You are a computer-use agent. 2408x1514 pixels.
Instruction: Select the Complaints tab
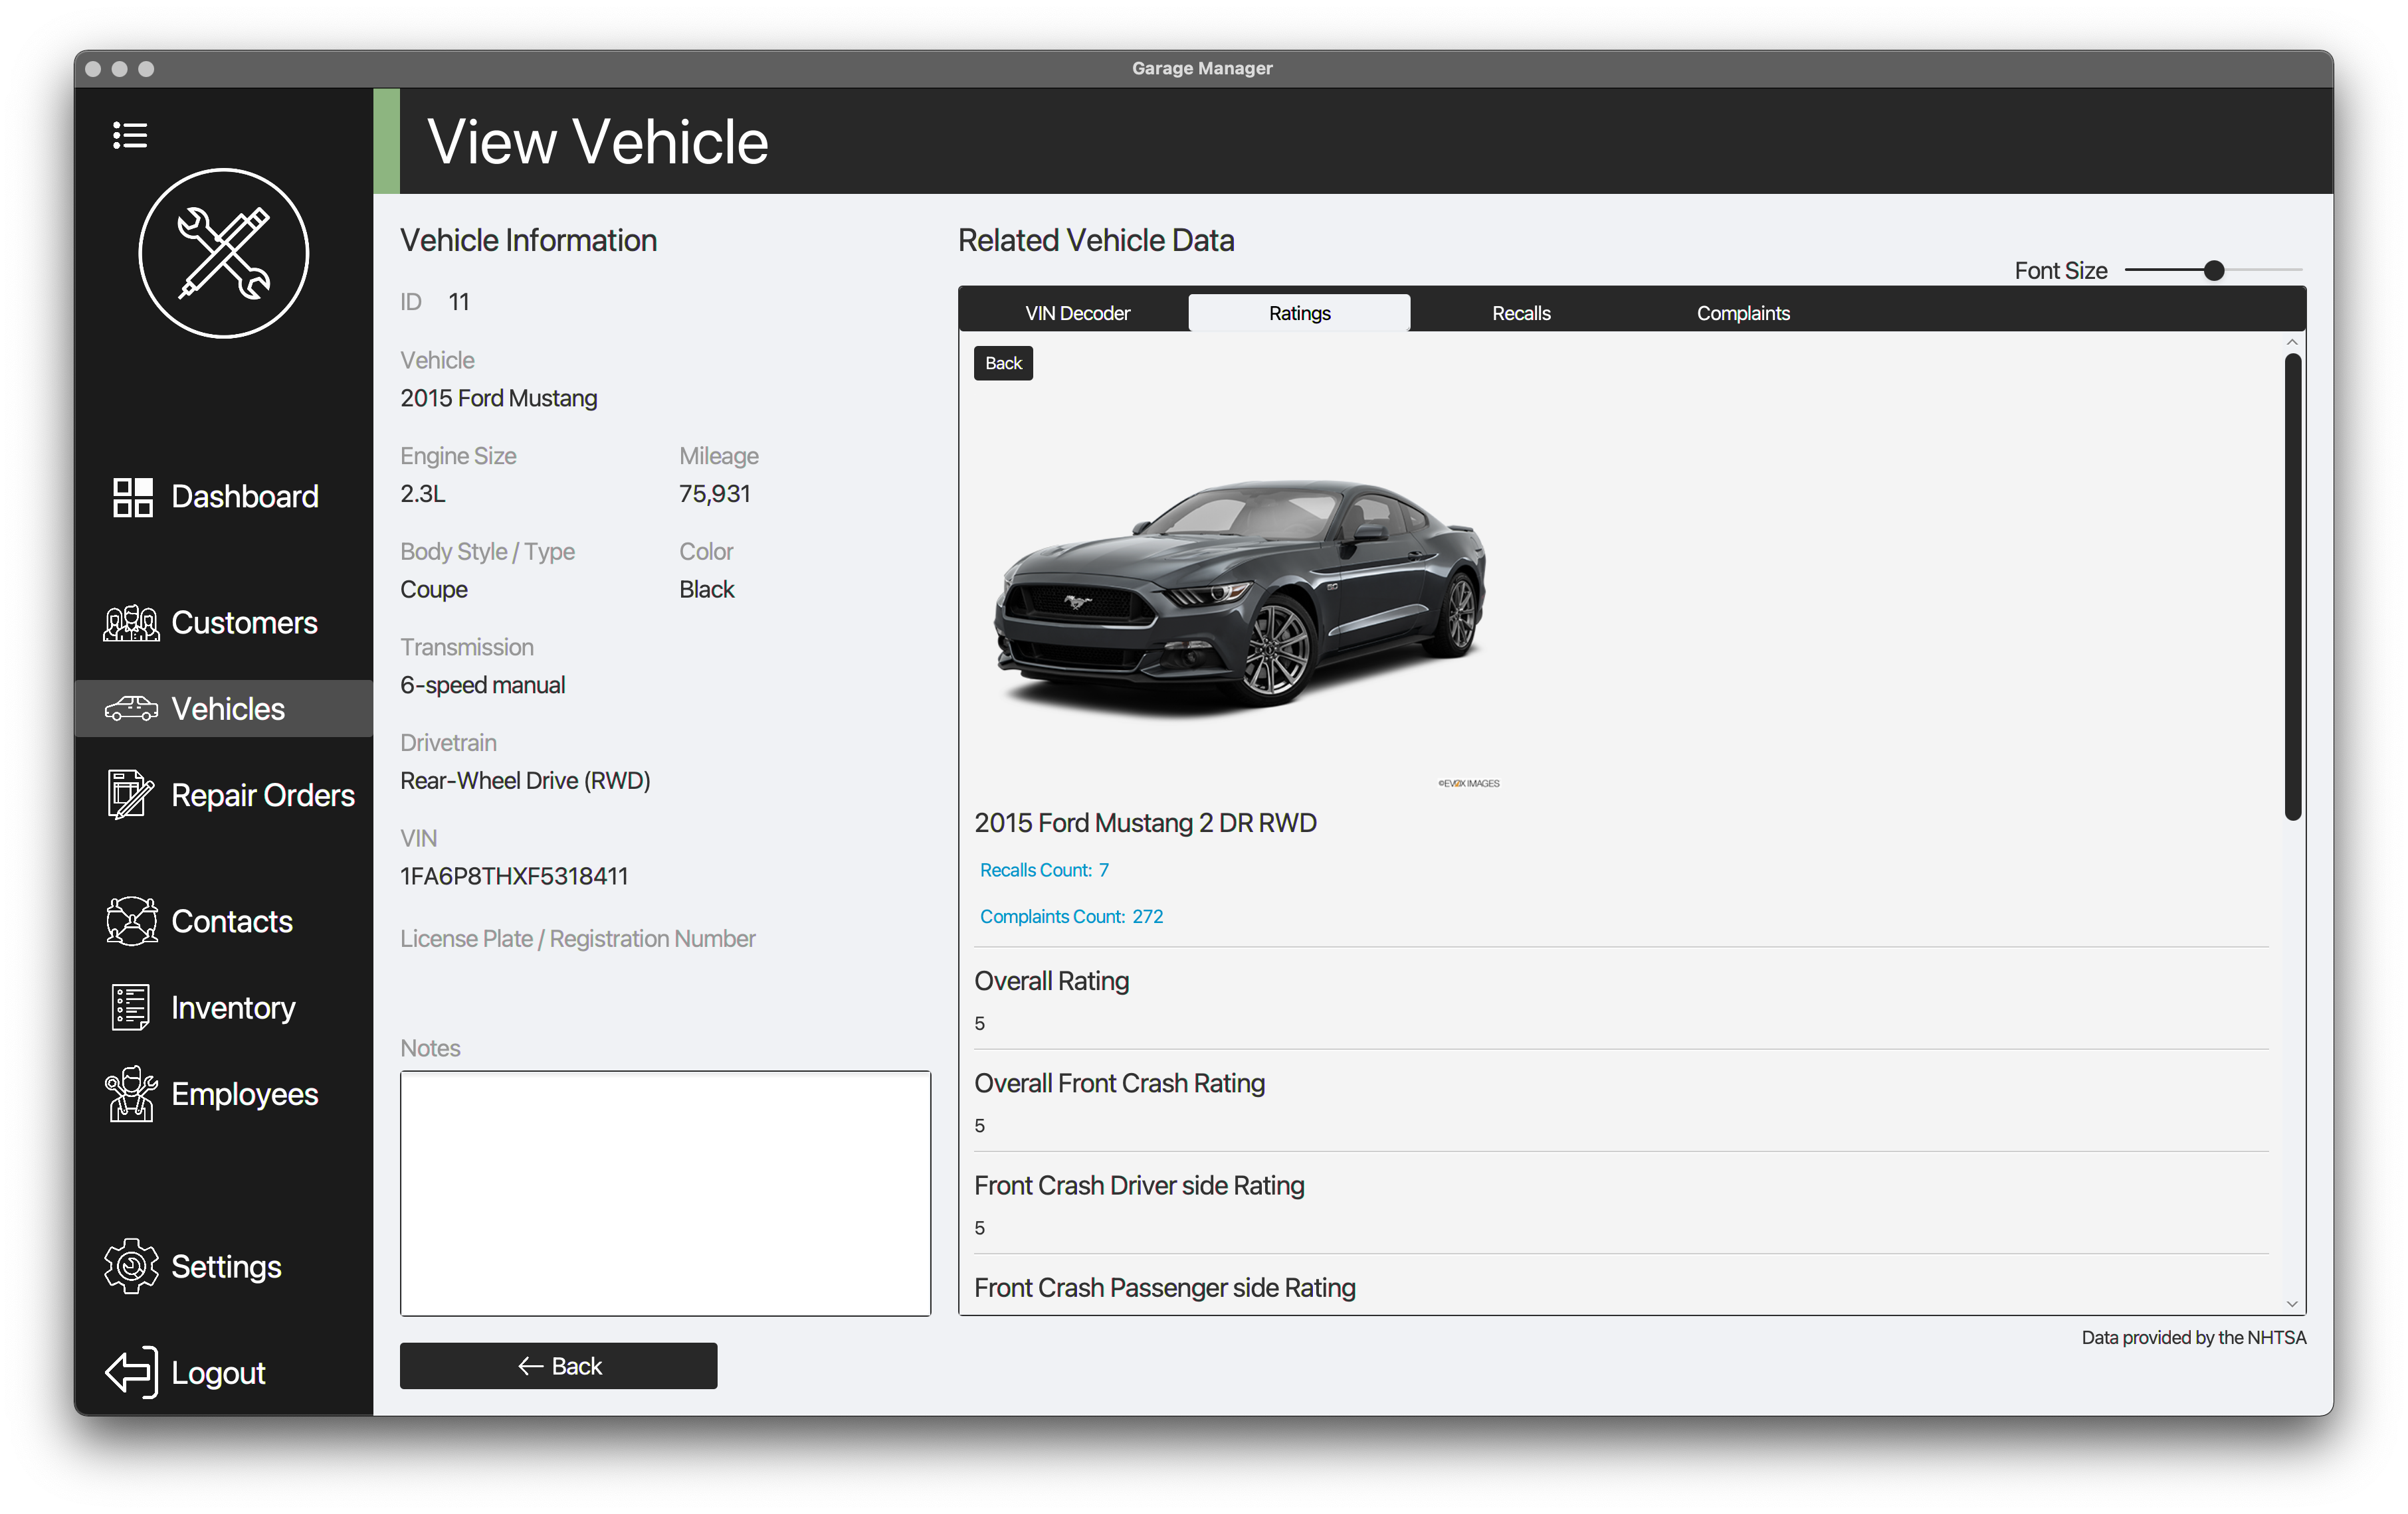click(1742, 313)
